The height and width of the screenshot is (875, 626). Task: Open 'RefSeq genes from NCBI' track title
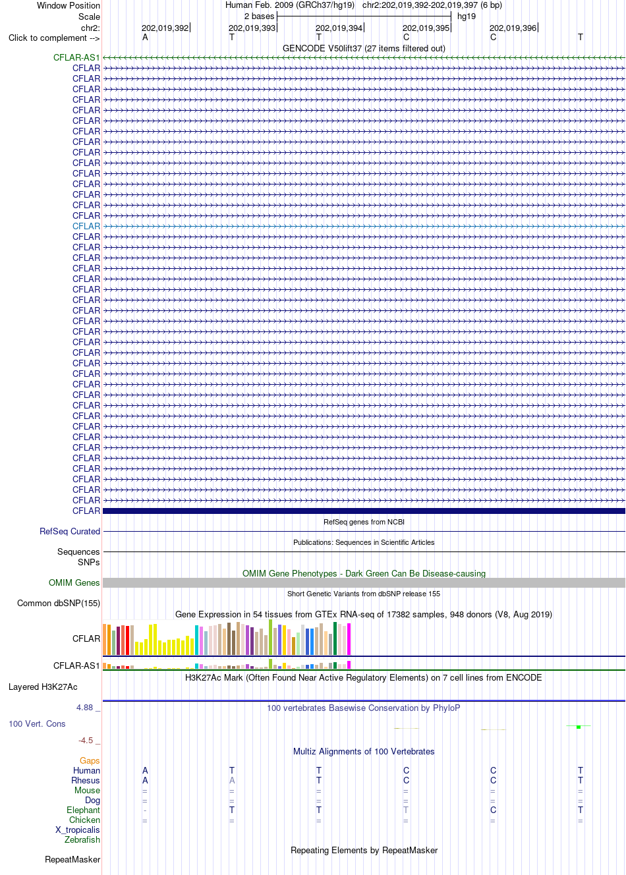point(364,522)
